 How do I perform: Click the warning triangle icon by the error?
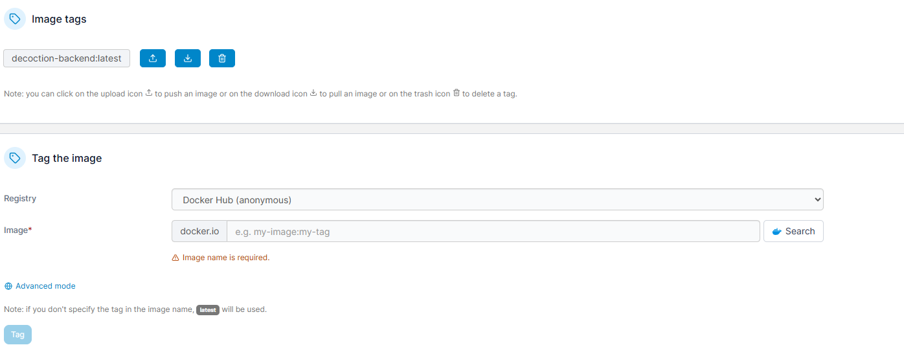[x=175, y=258]
